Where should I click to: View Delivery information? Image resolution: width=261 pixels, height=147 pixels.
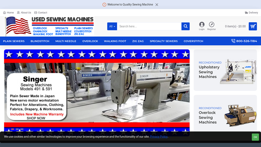point(251,12)
